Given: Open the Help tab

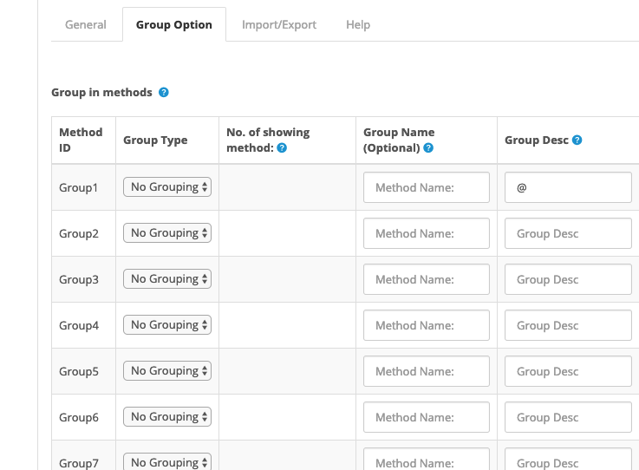Looking at the screenshot, I should 358,24.
